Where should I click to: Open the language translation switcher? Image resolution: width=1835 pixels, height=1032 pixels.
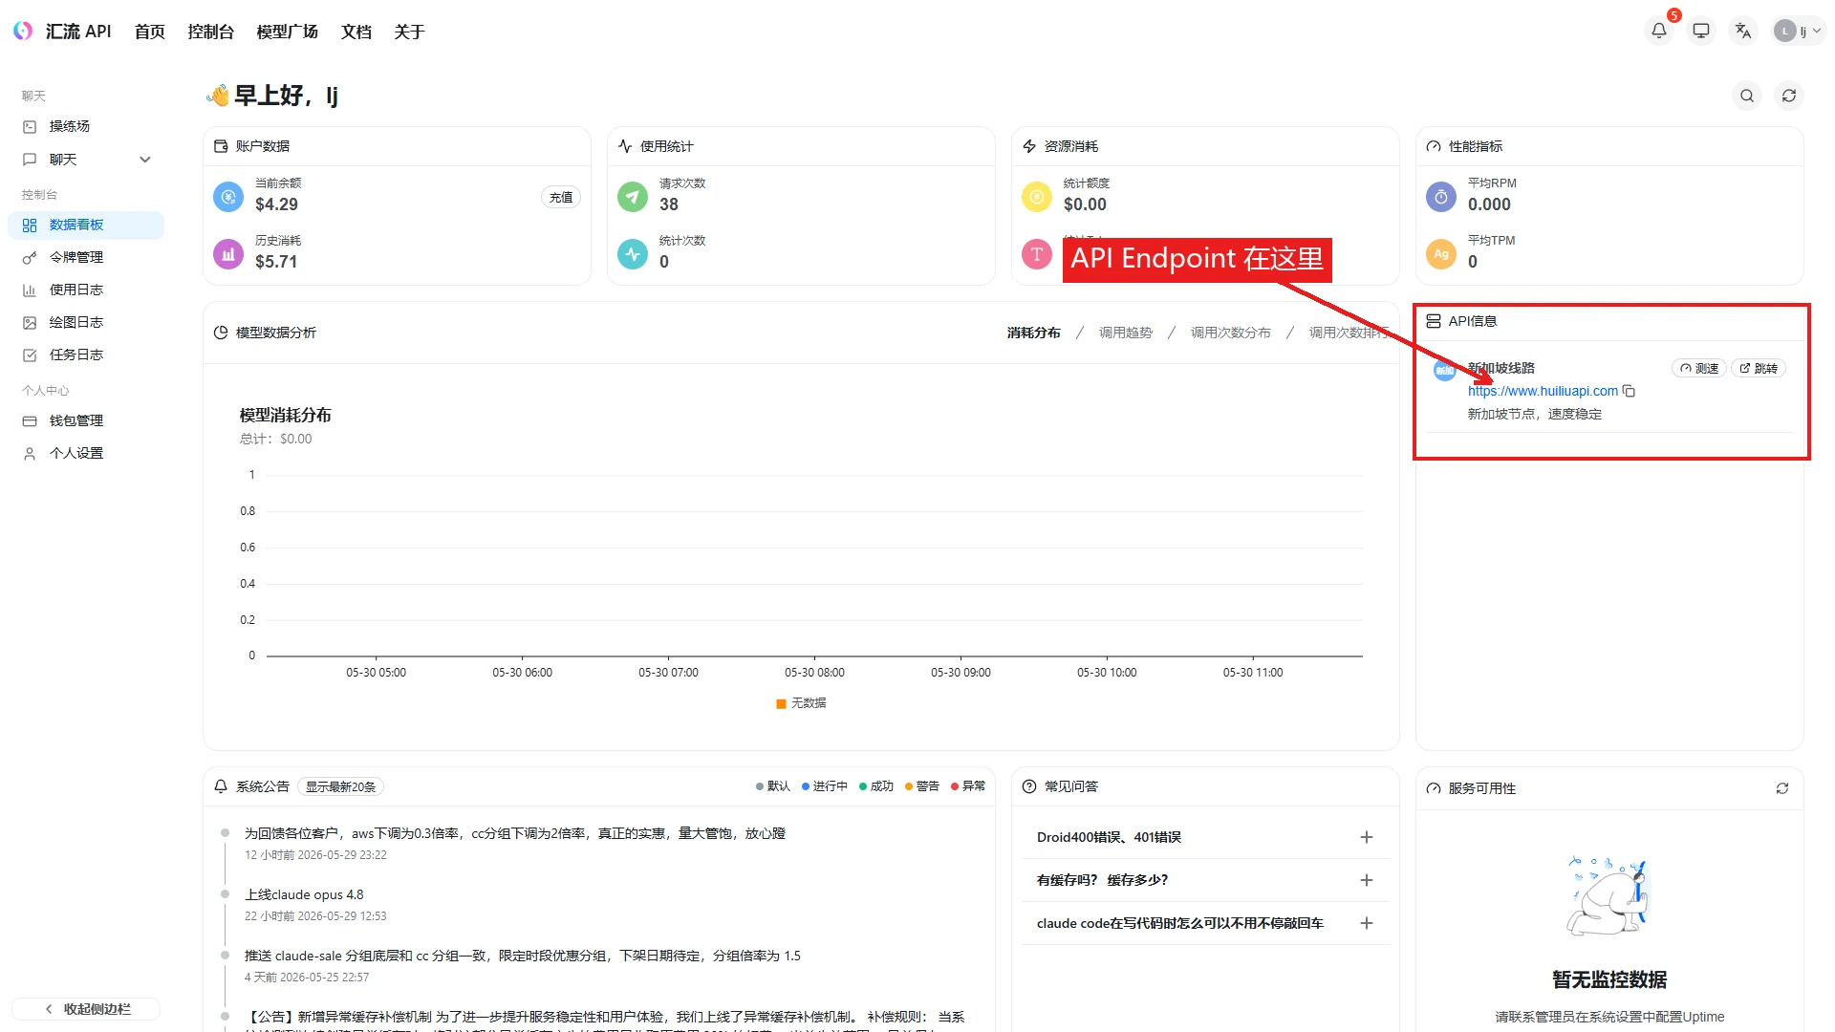(1743, 31)
